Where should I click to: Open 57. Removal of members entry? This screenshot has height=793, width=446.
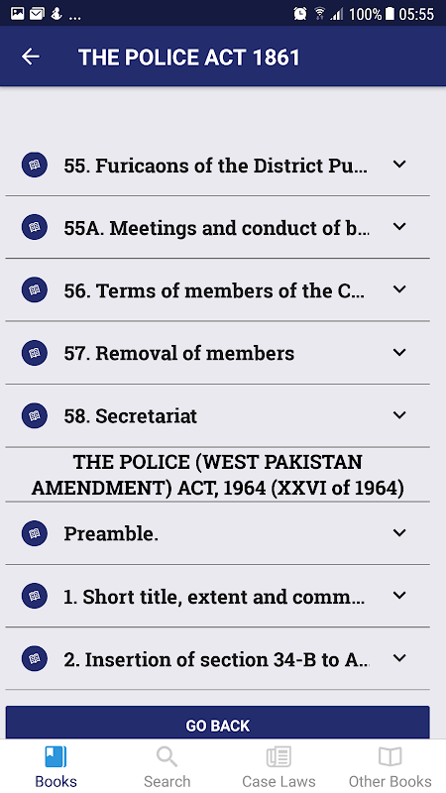[217, 353]
